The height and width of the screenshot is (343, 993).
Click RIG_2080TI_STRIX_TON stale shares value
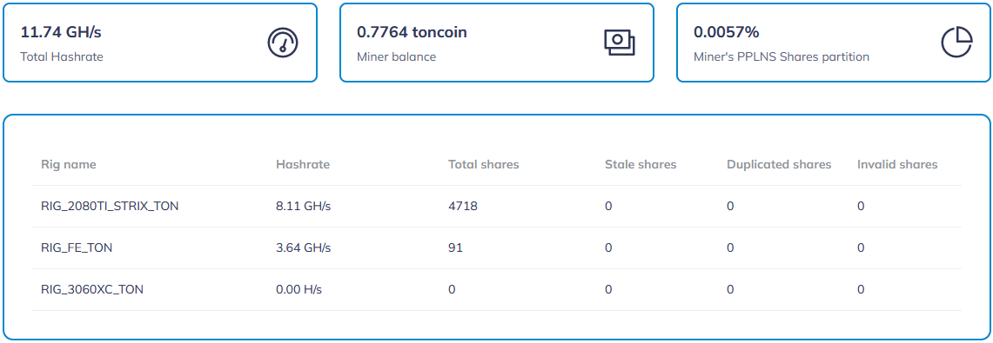[x=608, y=206]
